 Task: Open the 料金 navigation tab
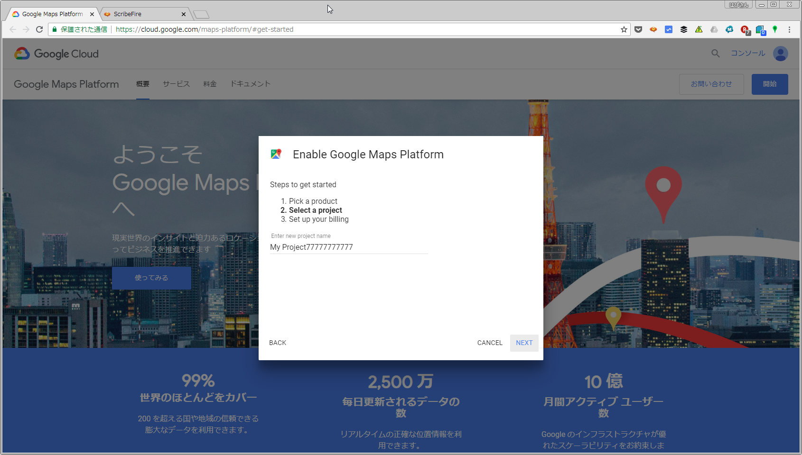click(210, 84)
